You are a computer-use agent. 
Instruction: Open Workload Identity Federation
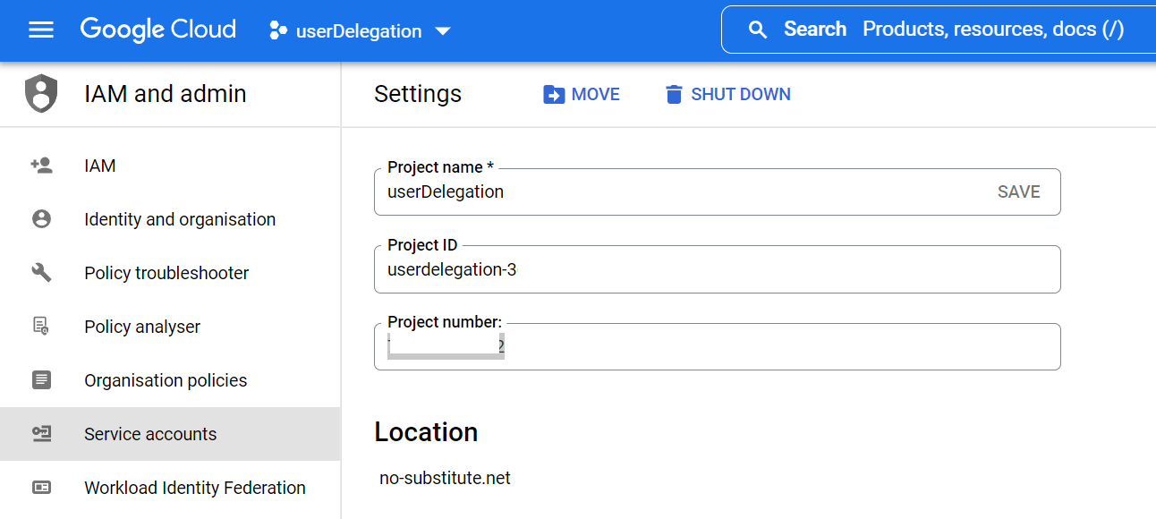click(x=170, y=488)
